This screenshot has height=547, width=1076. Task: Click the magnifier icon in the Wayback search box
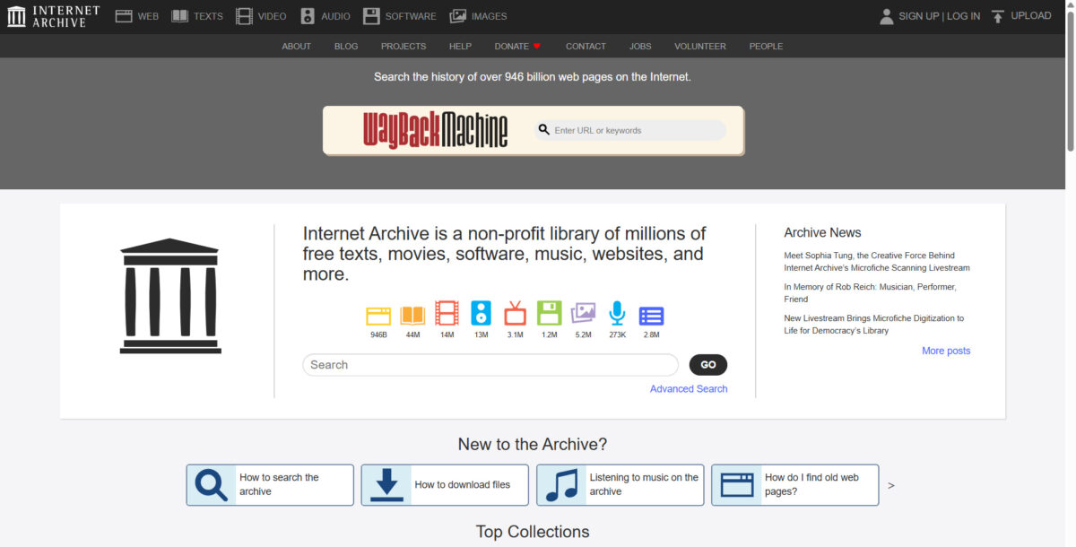click(x=543, y=130)
